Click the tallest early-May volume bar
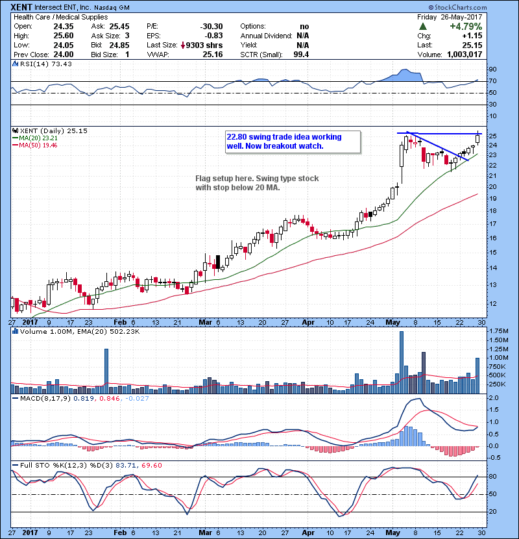The height and width of the screenshot is (539, 519). tap(402, 362)
